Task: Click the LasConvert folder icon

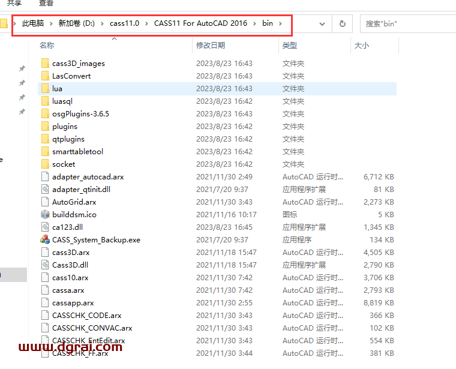Action: [45, 76]
